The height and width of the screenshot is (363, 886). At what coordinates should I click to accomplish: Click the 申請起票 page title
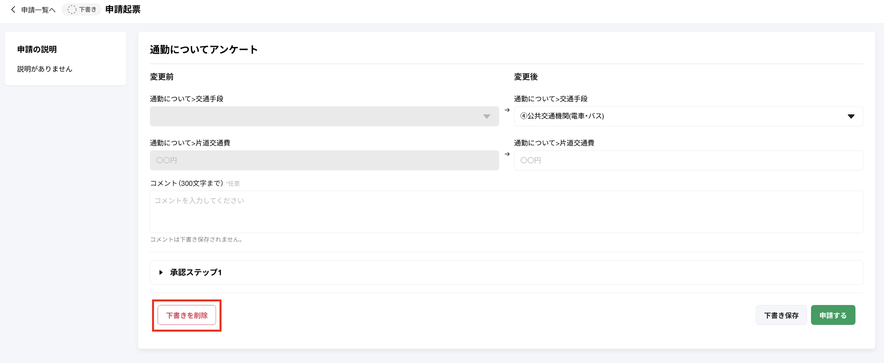123,10
